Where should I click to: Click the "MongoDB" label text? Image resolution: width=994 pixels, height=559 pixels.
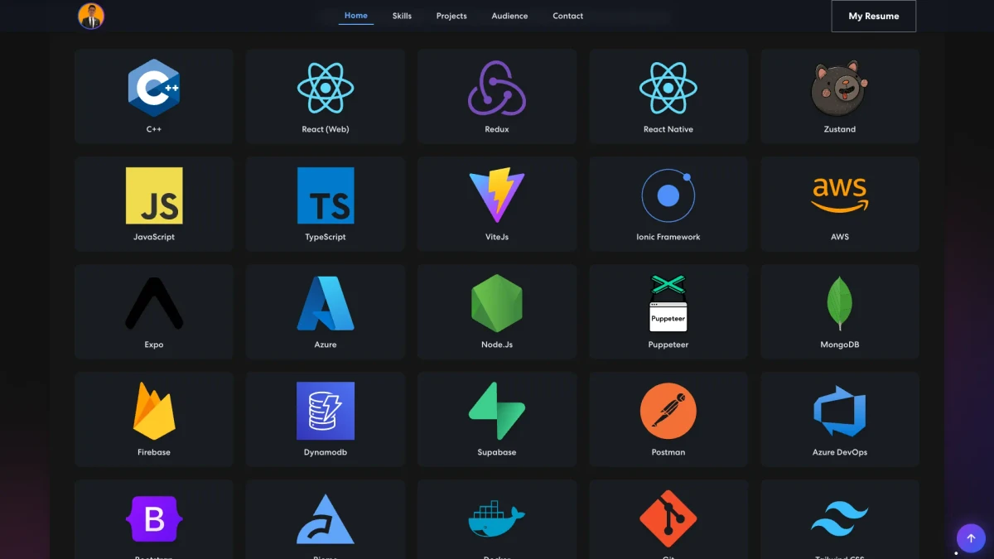tap(840, 345)
